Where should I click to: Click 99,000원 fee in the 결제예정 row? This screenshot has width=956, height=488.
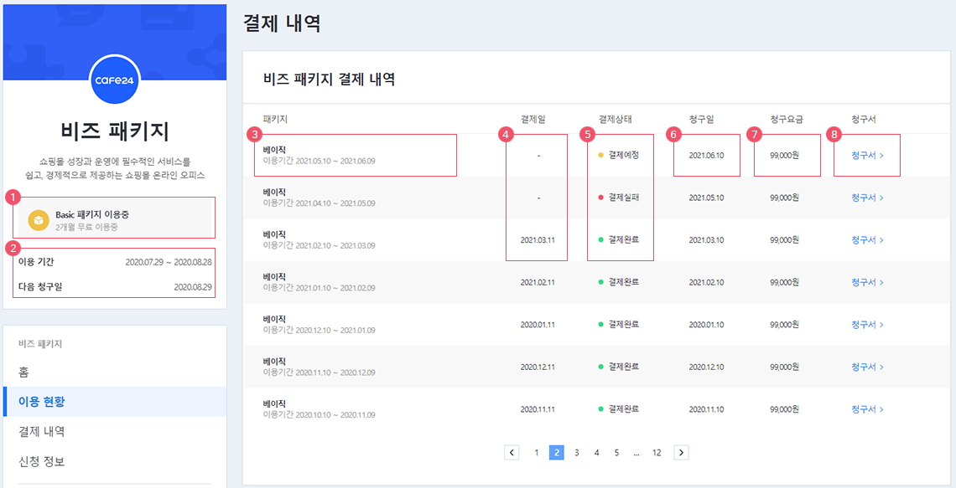785,155
